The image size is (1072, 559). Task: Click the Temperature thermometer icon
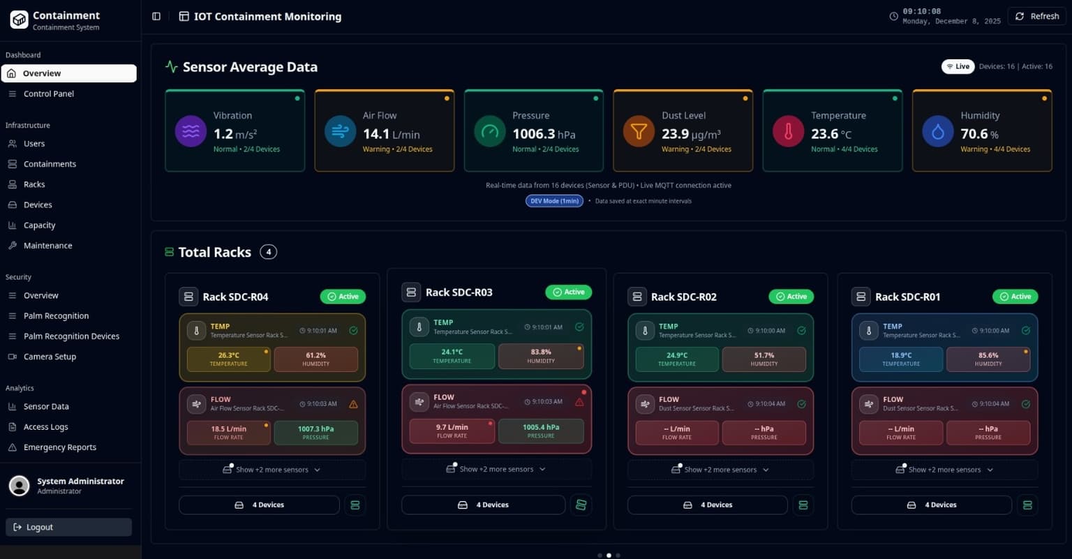[x=788, y=131]
